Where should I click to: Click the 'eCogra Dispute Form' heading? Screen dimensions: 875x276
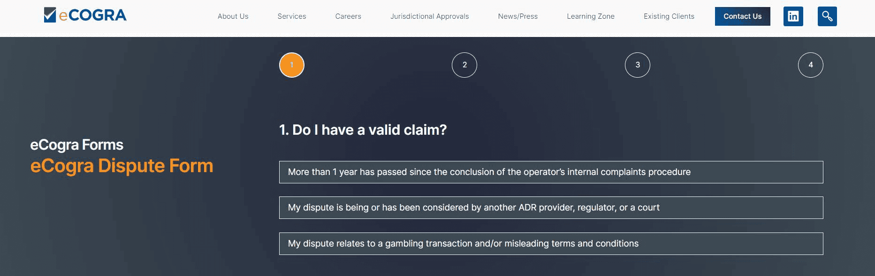pyautogui.click(x=122, y=166)
